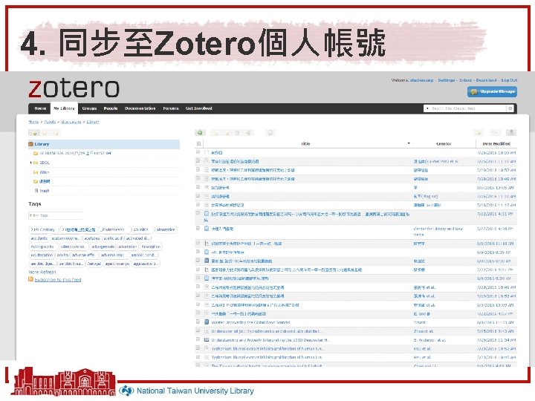Viewport: 535px width, 401px height.
Task: Click item icon in Center for History row
Action: click(207, 229)
